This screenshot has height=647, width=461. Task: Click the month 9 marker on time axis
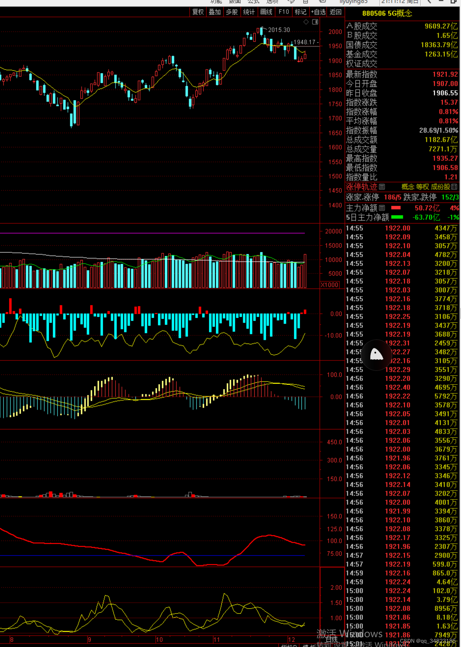point(89,639)
